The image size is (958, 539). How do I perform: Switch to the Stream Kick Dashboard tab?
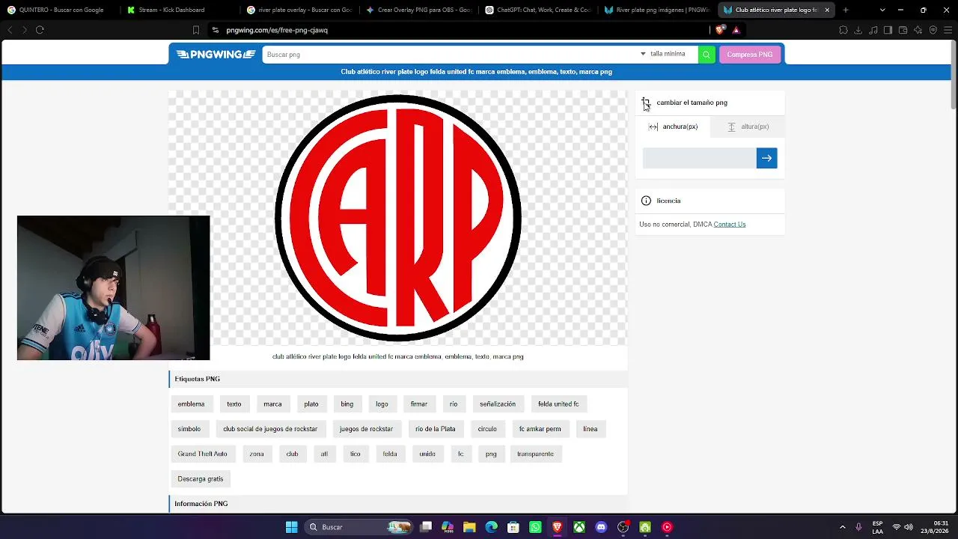coord(178,10)
